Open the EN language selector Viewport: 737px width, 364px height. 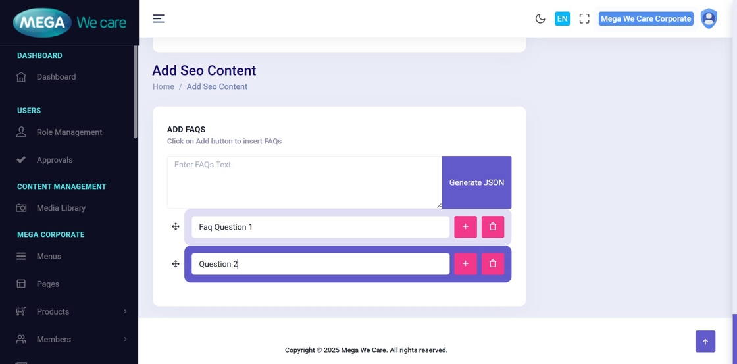[x=562, y=19]
